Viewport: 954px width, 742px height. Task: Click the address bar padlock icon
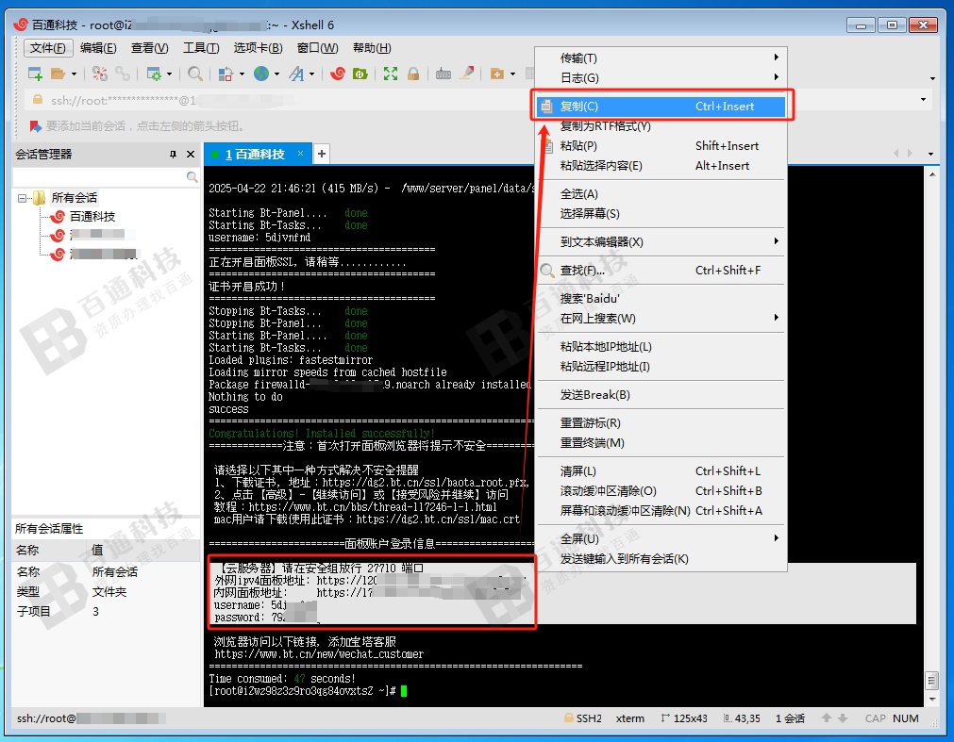pos(38,99)
